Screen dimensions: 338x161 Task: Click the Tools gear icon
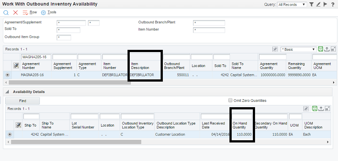(43, 13)
